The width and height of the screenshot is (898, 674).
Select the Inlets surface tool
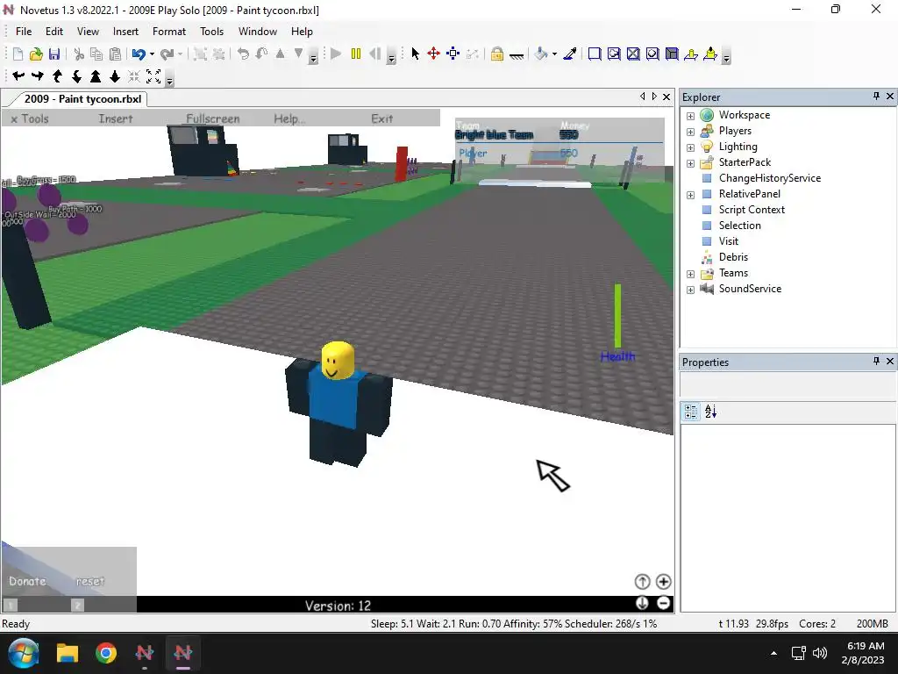coord(672,54)
